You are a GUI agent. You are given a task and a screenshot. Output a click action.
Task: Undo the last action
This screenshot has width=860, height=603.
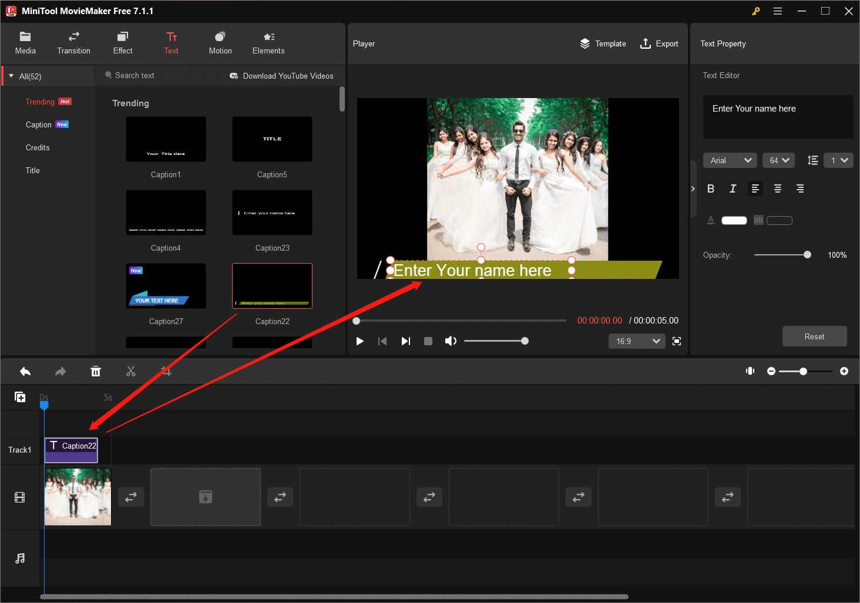pyautogui.click(x=25, y=371)
